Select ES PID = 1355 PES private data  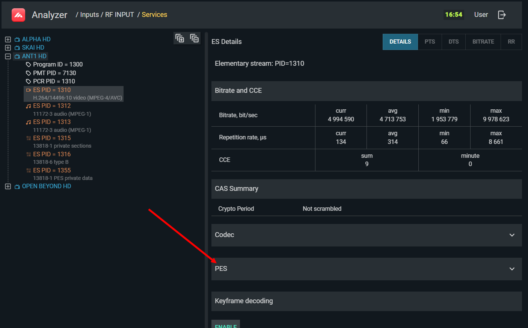tap(52, 171)
